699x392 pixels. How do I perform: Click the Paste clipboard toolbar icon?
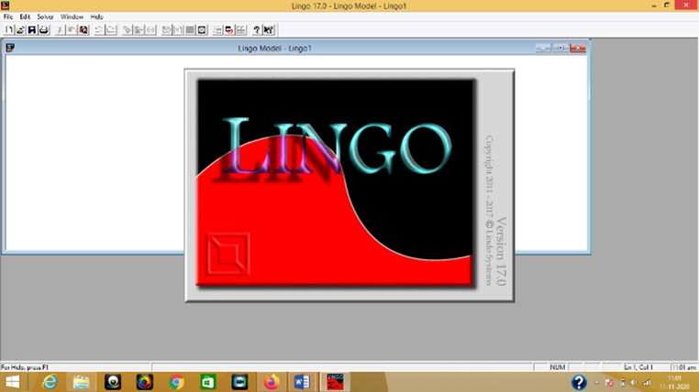(83, 30)
